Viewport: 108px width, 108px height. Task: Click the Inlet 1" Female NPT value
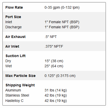(62, 22)
